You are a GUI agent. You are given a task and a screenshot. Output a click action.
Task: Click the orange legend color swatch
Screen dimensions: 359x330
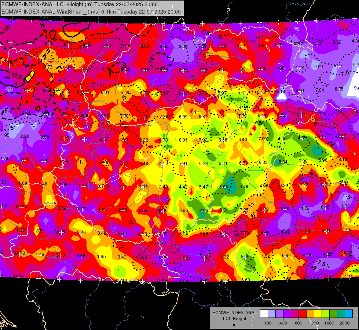pos(310,314)
